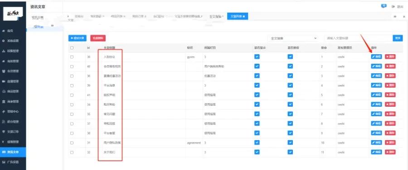Select row checkbox for article 用户隐私政策
Viewport: 408px width, 170px height.
tap(72, 143)
